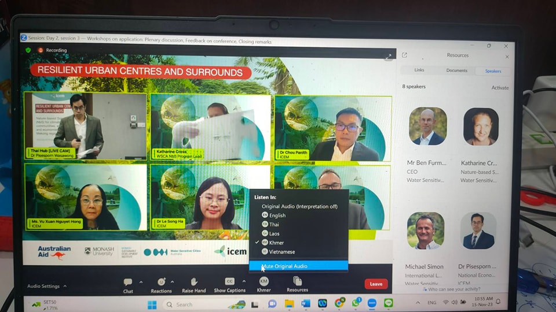Click Activate next to 8 speakers
Viewport: 556px width, 312px height.
tap(500, 88)
